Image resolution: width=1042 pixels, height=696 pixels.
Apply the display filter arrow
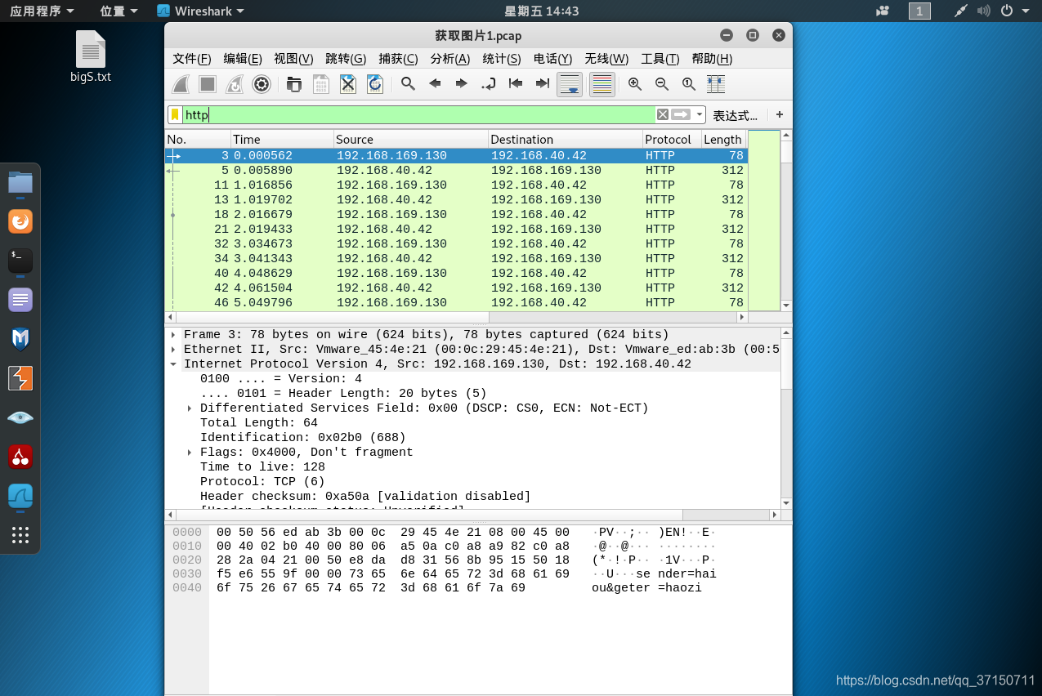coord(682,115)
